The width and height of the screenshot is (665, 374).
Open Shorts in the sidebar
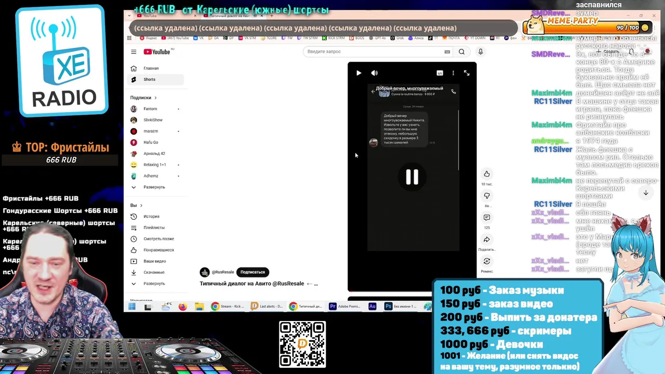156,79
